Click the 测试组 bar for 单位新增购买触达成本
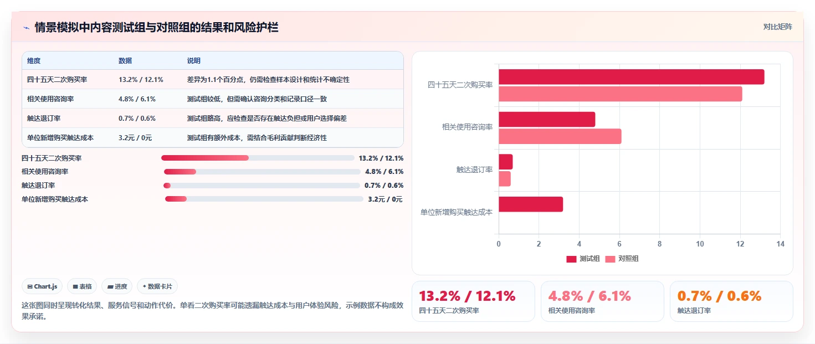This screenshot has height=344, width=815. click(531, 204)
